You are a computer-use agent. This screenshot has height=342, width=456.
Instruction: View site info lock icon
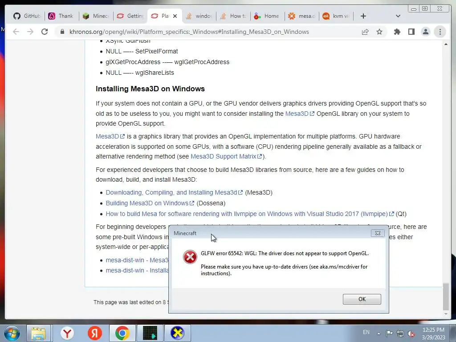tap(62, 32)
